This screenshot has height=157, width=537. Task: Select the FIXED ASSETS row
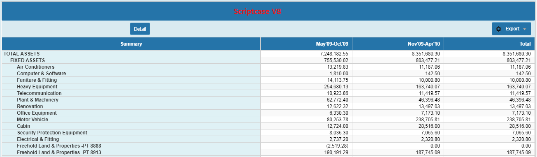tap(268, 60)
